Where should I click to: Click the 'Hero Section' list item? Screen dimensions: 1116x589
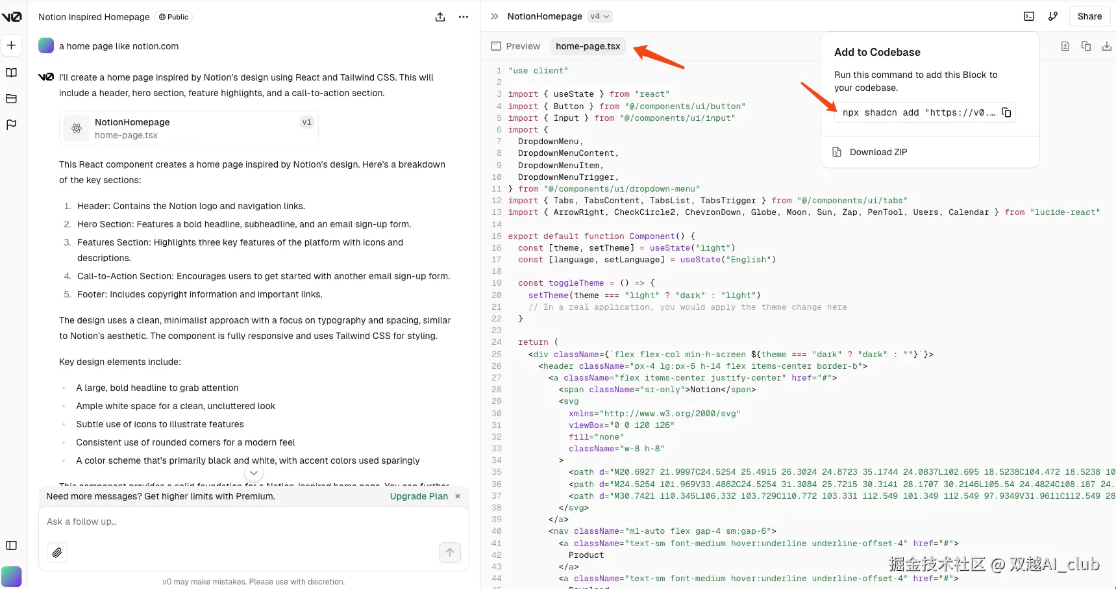tap(244, 224)
